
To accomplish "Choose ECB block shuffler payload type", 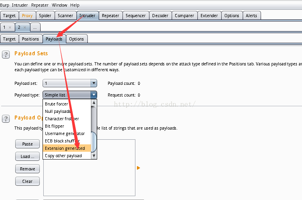I will point(67,141).
